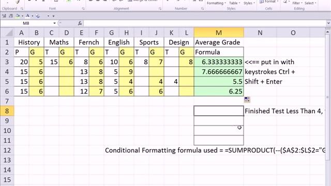This screenshot has width=331, height=186.
Task: Select cell G3 containing 10
Action: tap(111, 62)
